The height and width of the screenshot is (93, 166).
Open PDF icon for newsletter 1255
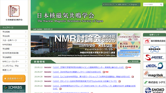(126, 67)
